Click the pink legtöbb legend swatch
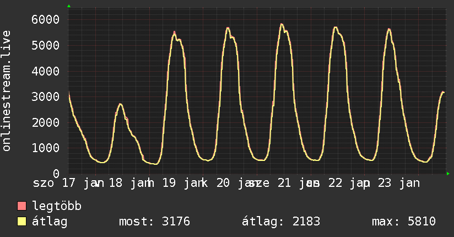This screenshot has height=237, width=454. 21,206
